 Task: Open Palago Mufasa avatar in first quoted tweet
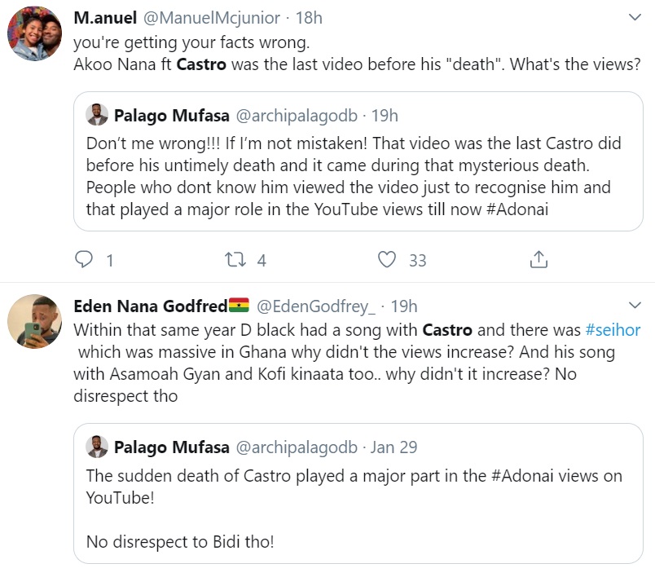98,116
